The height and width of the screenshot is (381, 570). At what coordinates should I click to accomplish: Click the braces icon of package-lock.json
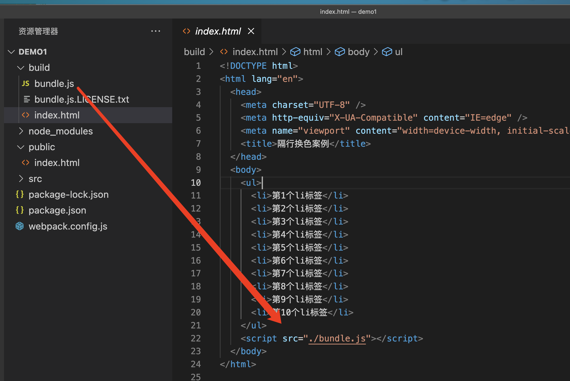[x=20, y=195]
